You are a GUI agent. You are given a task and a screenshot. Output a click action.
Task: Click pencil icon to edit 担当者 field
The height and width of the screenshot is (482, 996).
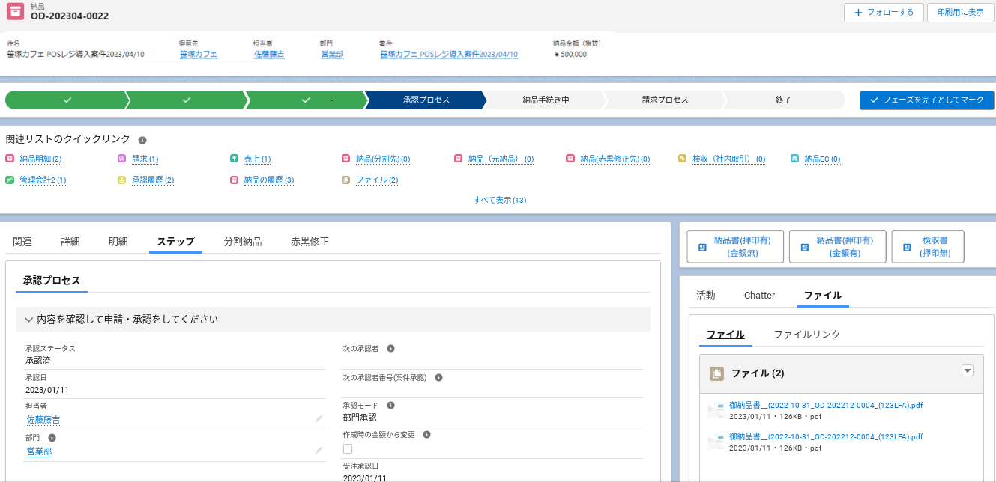coord(319,419)
